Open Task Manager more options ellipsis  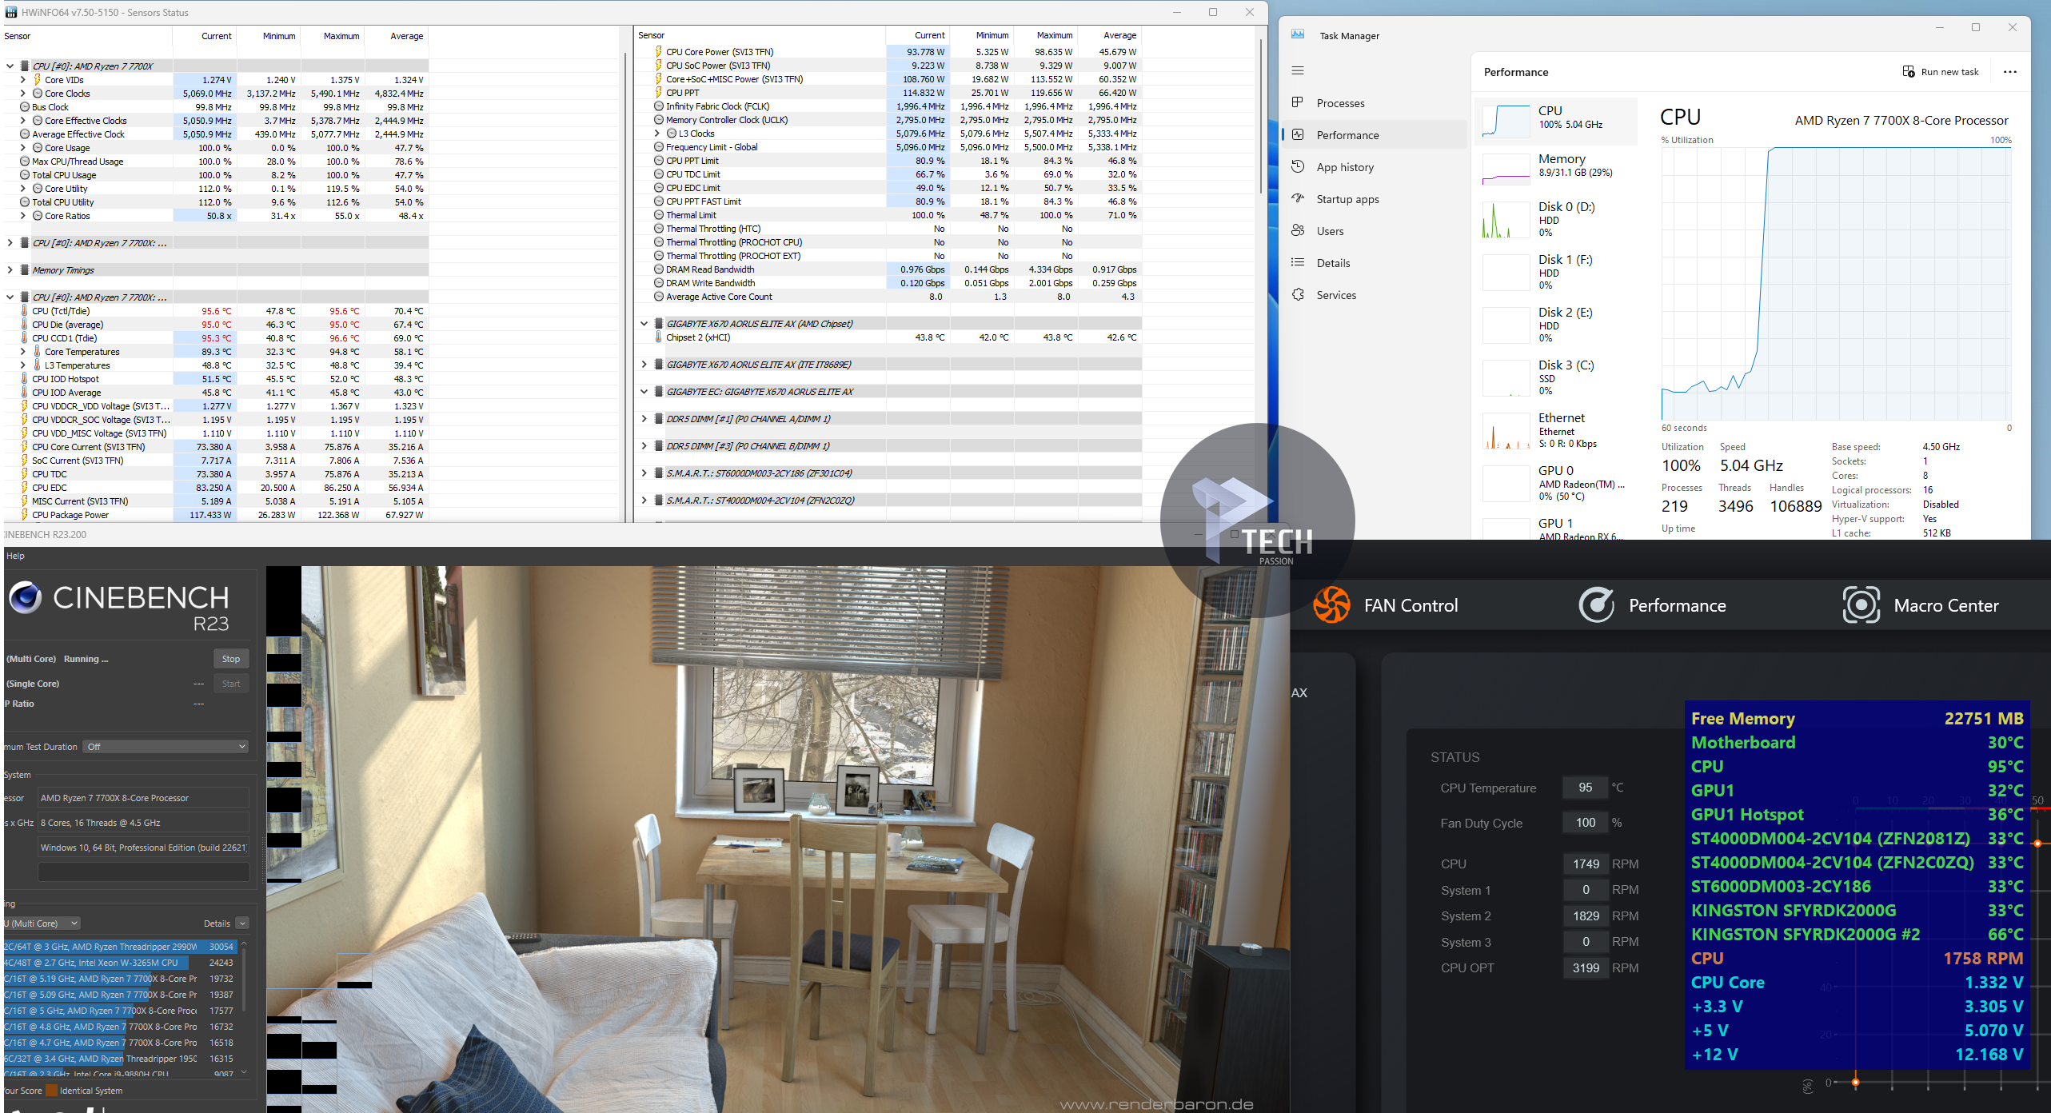[2009, 72]
